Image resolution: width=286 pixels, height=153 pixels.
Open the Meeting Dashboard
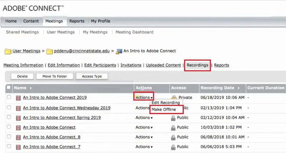coord(134,32)
